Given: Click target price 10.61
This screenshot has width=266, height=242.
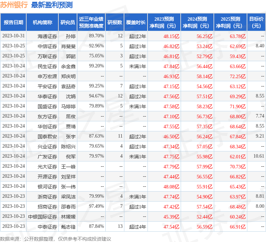Looking at the screenshot, I should pos(259,156).
